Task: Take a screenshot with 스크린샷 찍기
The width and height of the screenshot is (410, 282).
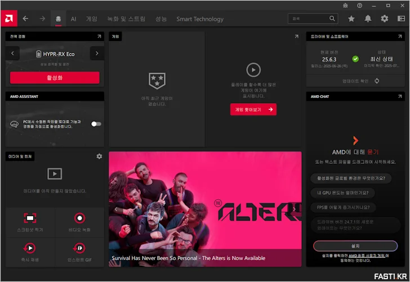Action: pos(30,222)
